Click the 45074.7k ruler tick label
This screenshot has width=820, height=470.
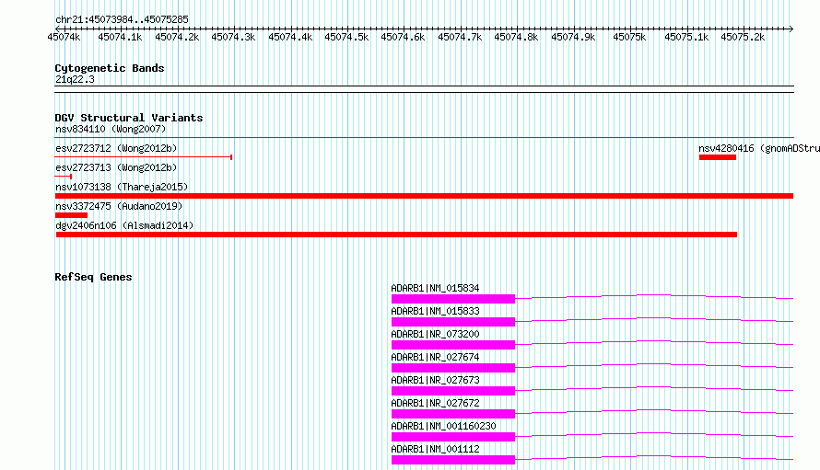click(460, 37)
